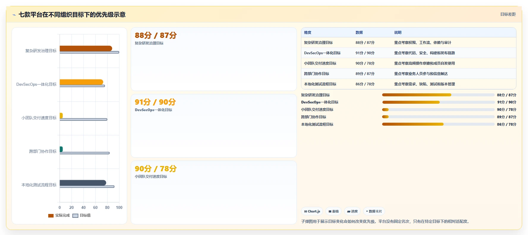This screenshot has width=528, height=235.
Task: Click the progress bar for DevSecOps一体化目标
Action: tap(438, 102)
